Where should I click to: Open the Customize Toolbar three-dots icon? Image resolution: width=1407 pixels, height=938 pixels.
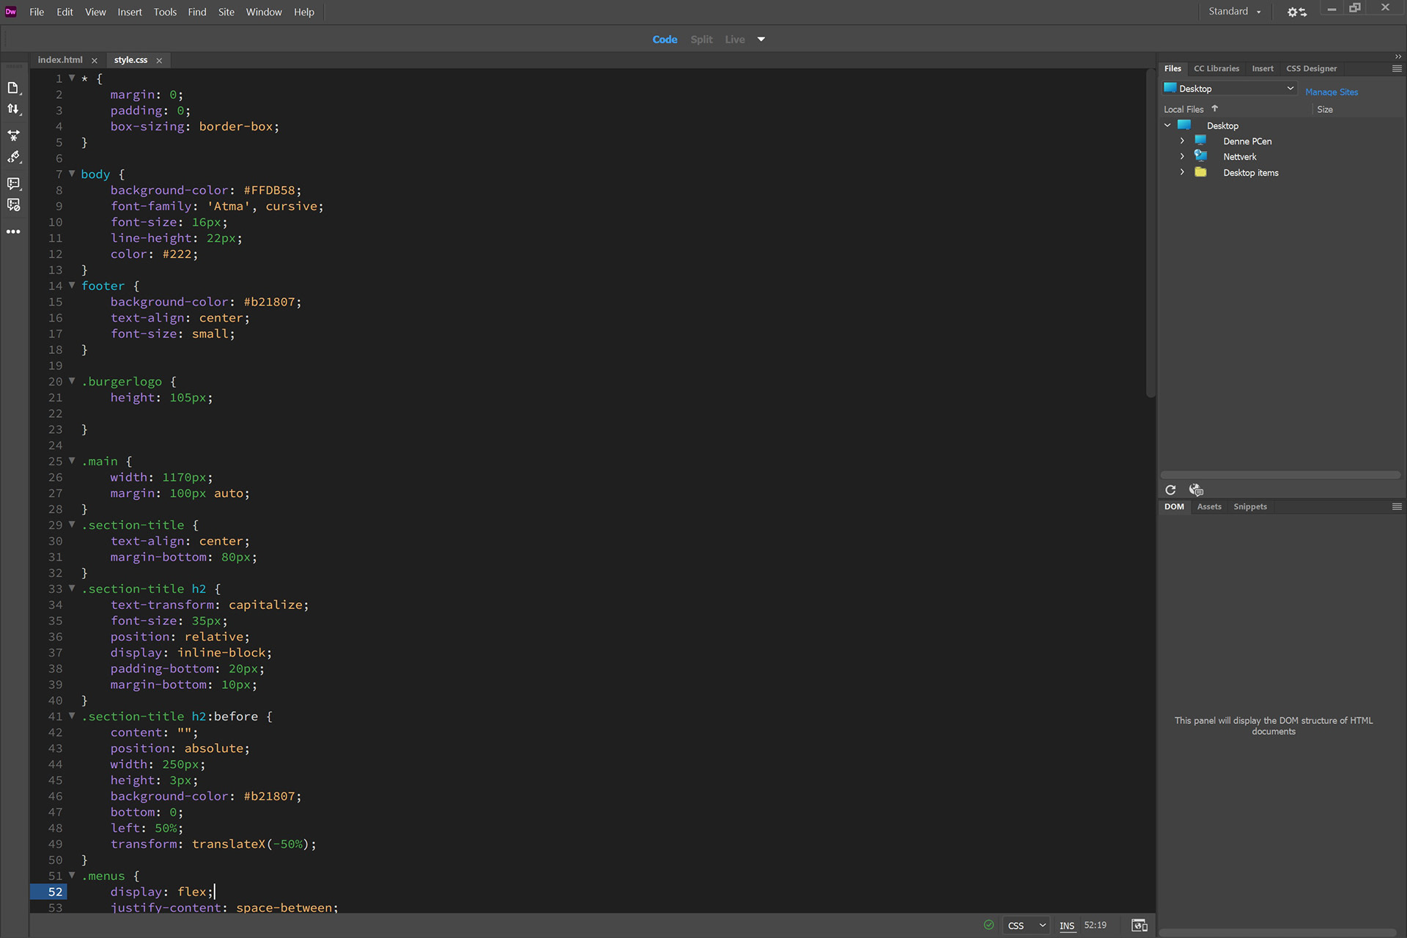(x=13, y=232)
